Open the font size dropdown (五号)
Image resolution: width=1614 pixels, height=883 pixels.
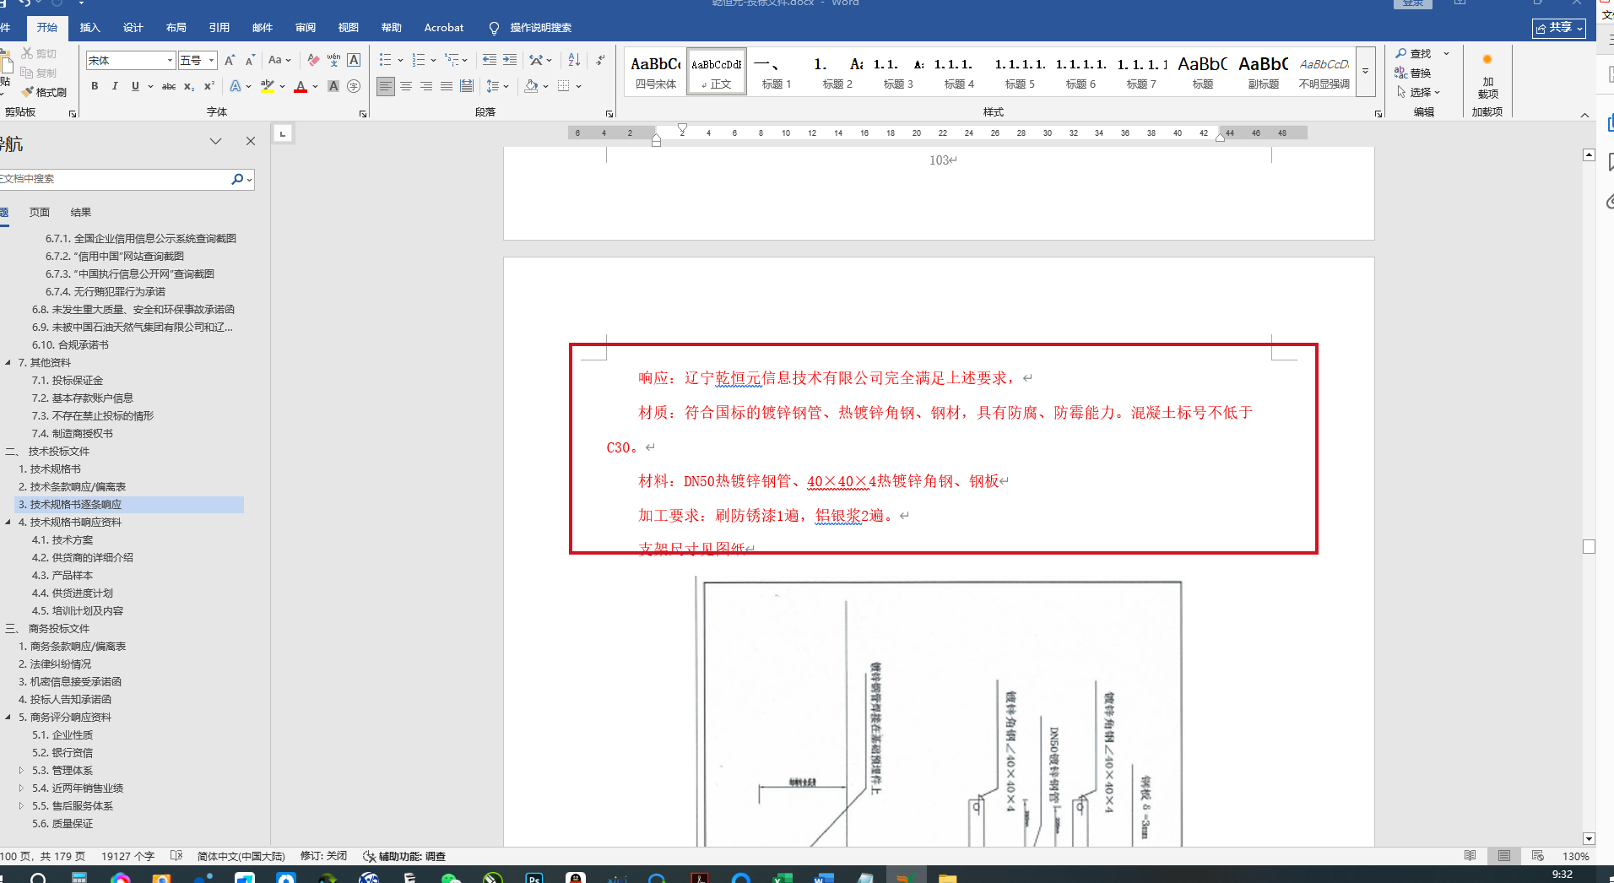(212, 61)
